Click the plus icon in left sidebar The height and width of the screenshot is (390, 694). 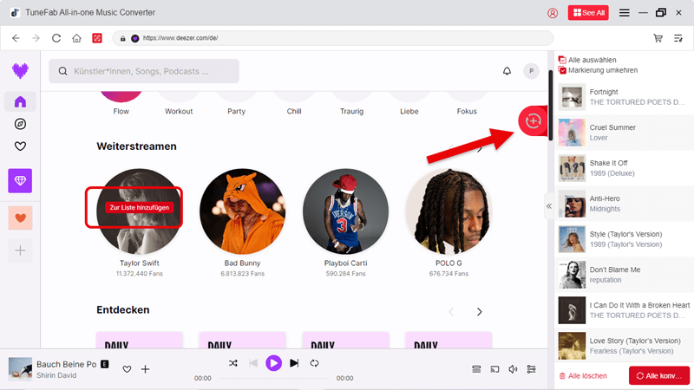(x=20, y=250)
